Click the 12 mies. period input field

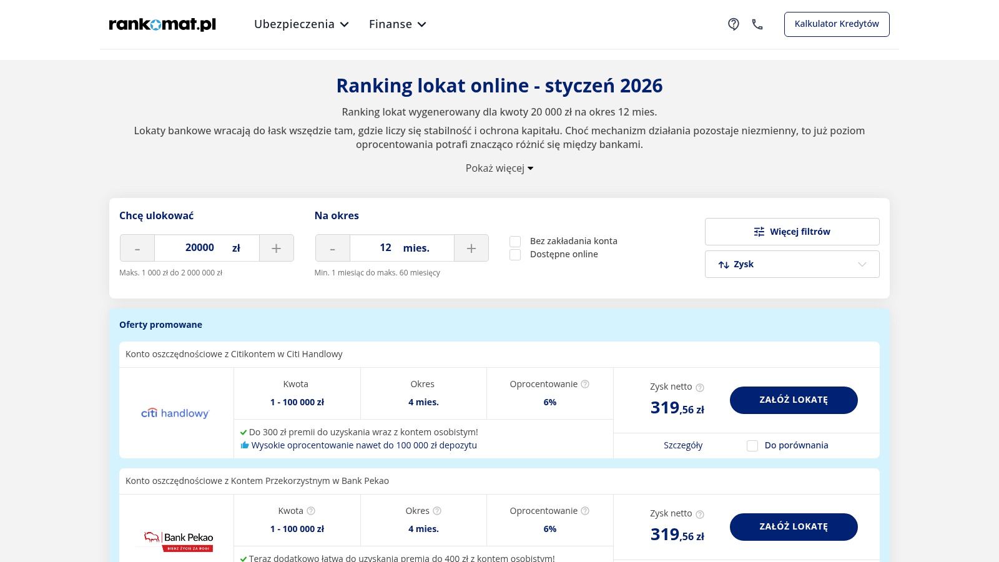pos(402,248)
